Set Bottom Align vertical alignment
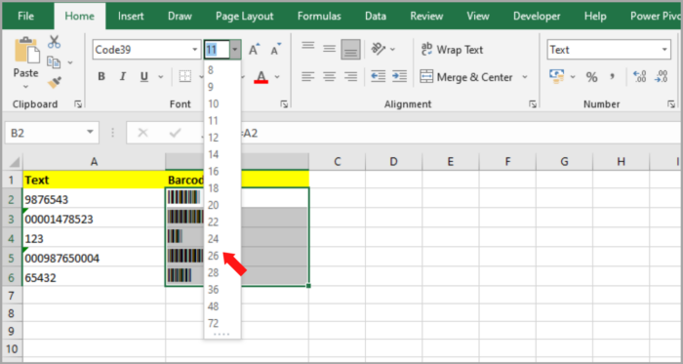Viewport: 683px width, 364px height. pyautogui.click(x=350, y=49)
